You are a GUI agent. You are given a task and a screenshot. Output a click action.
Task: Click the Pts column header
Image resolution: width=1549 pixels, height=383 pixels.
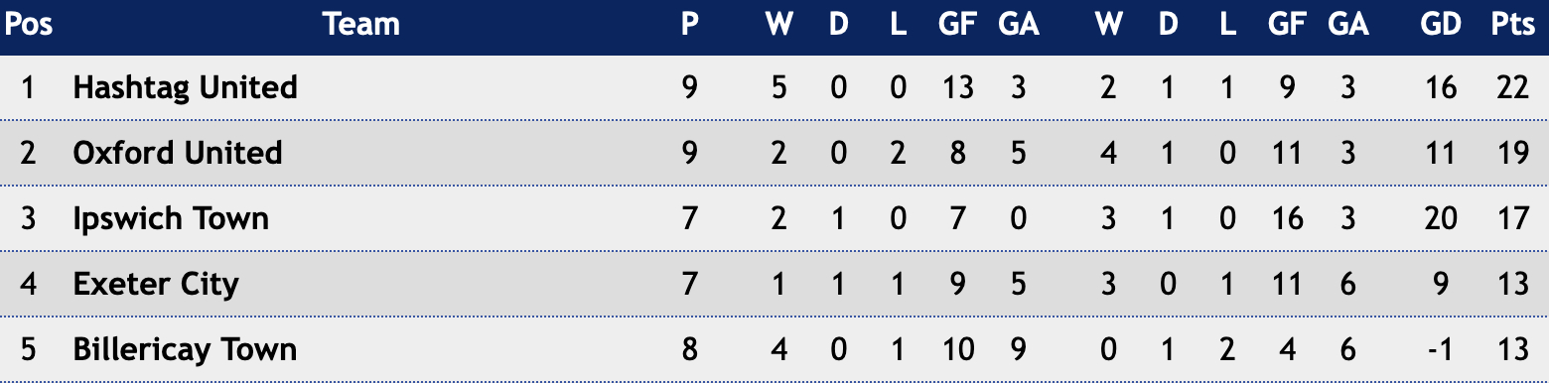coord(1513,25)
